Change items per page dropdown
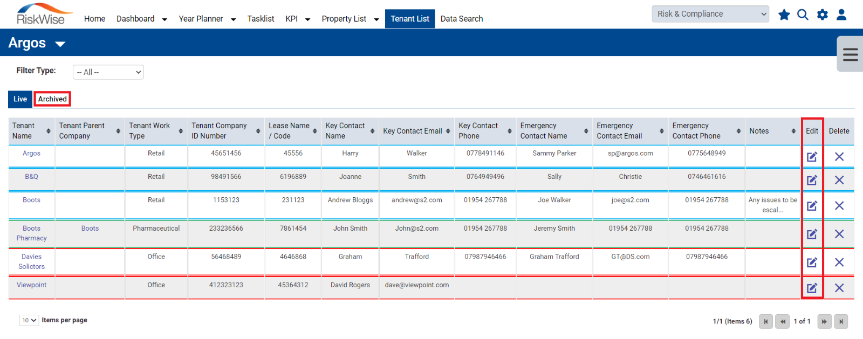Viewport: 863px width, 339px height. click(29, 320)
